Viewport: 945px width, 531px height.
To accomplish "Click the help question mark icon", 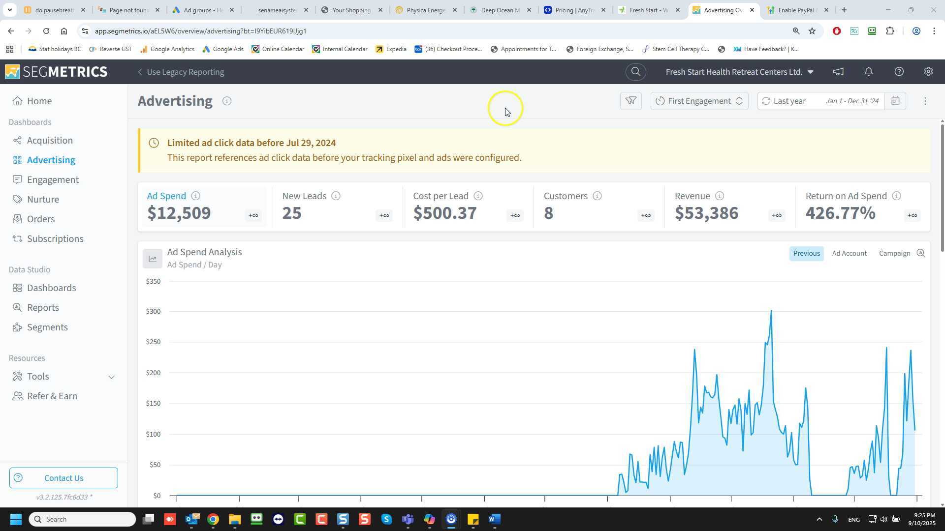I will [x=899, y=72].
